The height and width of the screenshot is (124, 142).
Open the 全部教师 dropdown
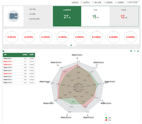pos(122,2)
